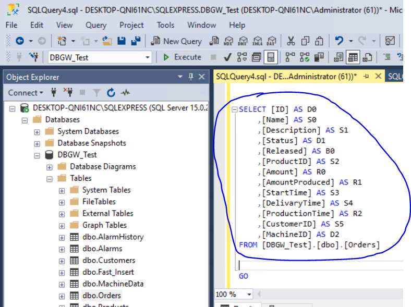Expand the System Databases folder
Viewport: 411px width, 307px height.
pos(37,132)
